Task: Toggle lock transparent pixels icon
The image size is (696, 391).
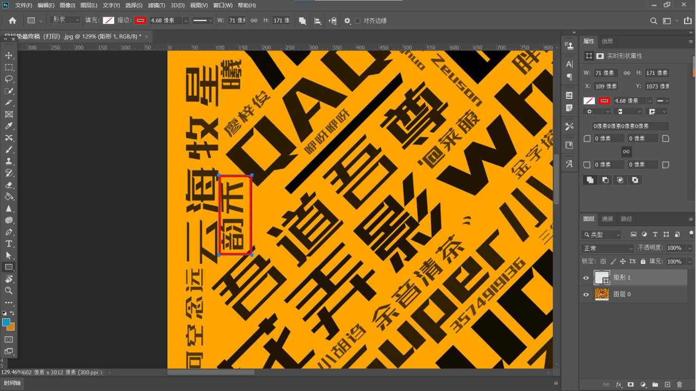Action: (604, 261)
